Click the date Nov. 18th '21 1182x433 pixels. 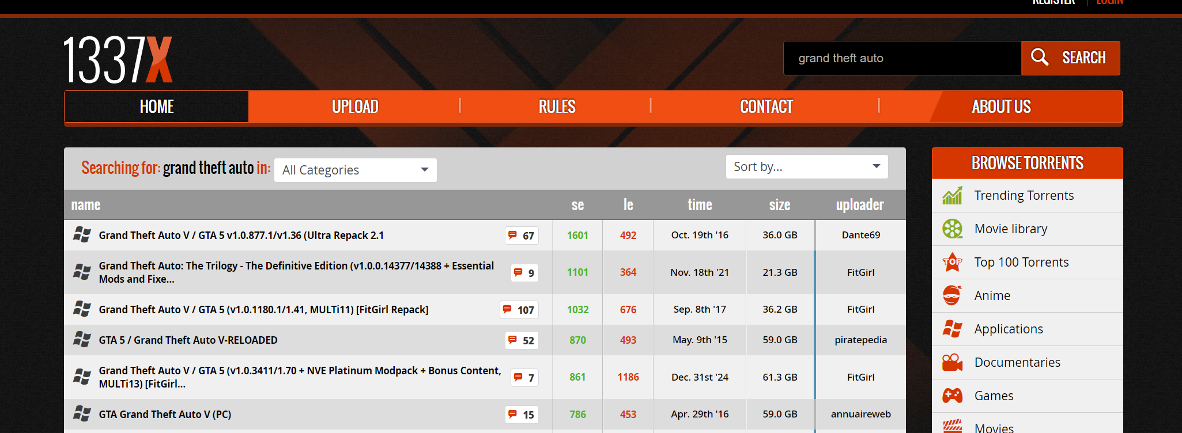(x=700, y=272)
